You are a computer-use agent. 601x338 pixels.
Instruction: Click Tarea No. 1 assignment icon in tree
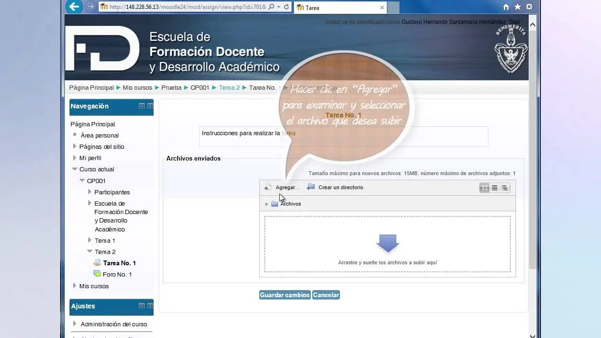coord(97,263)
